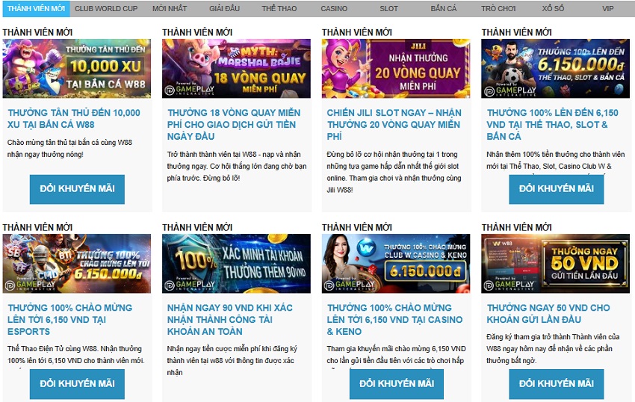
Task: Select the SLOT tab
Action: [x=388, y=8]
